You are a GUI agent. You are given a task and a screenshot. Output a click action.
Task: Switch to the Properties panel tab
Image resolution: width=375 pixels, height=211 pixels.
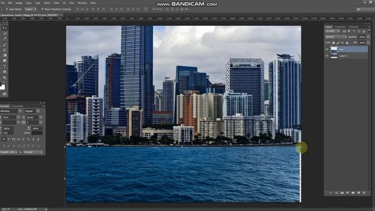[x=340, y=27]
